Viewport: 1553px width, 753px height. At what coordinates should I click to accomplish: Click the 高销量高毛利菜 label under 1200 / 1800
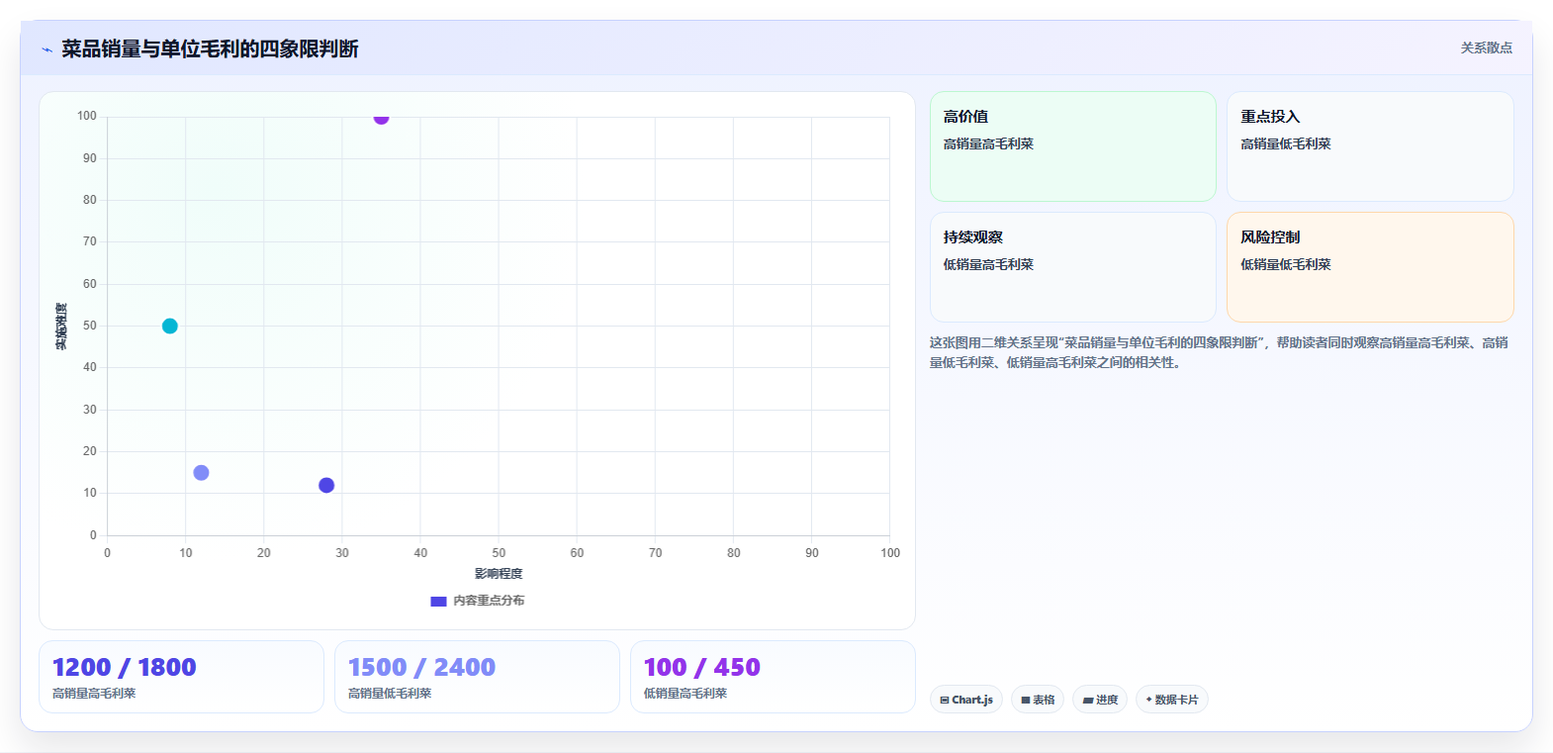pos(94,694)
